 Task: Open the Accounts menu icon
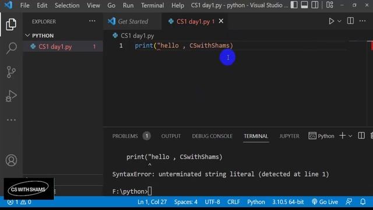[11, 160]
